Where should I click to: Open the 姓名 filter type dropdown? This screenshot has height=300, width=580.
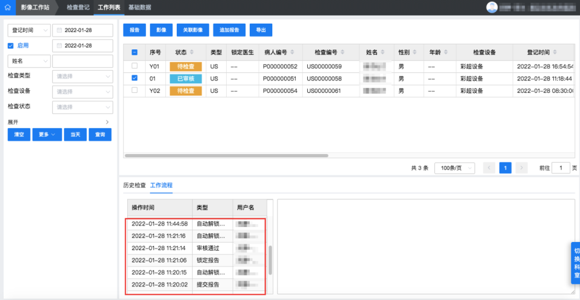pos(29,61)
